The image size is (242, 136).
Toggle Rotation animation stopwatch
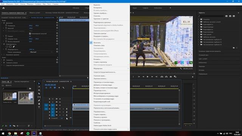[x=6, y=36]
